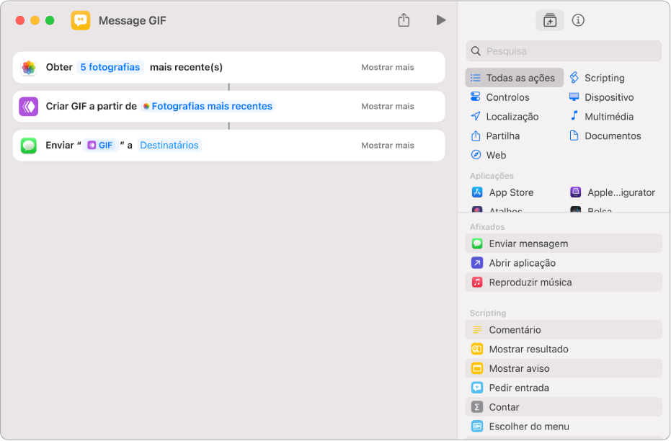Expand Mostrar mais on the Obter action
The height and width of the screenshot is (441, 671).
pyautogui.click(x=388, y=67)
